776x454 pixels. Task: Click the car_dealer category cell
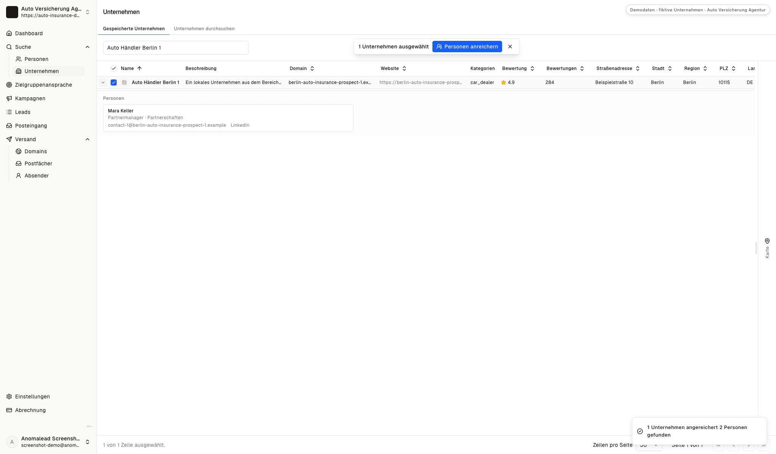point(482,82)
